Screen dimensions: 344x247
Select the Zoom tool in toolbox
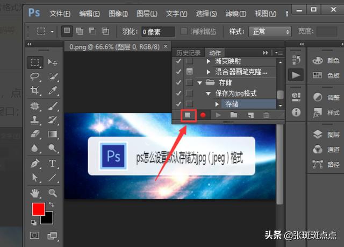[53, 192]
